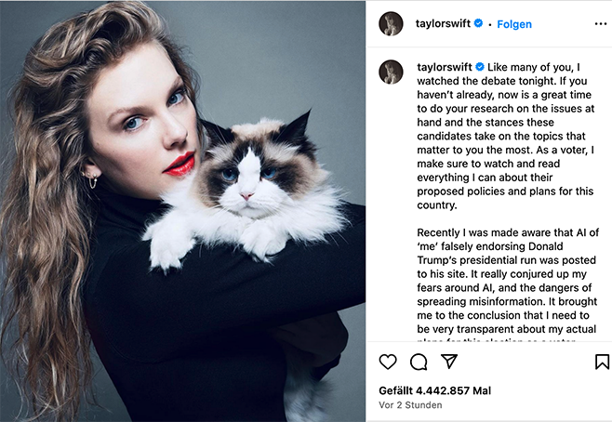Follow the account via the Folgen link
Image resolution: width=612 pixels, height=422 pixels.
(x=514, y=24)
